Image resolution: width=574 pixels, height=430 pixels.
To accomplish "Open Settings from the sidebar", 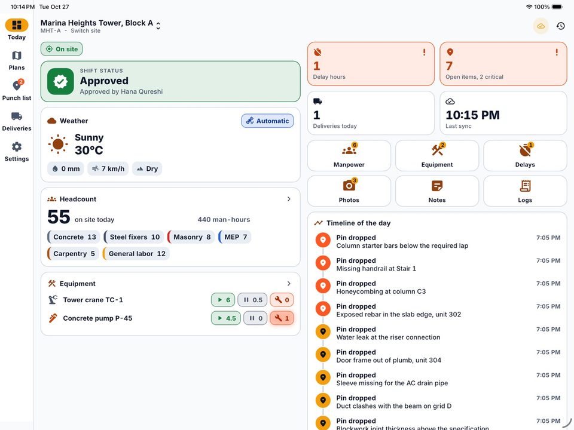I will (17, 152).
